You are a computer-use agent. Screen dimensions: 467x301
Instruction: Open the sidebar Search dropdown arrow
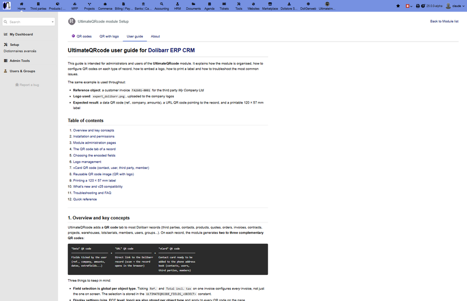pos(53,22)
